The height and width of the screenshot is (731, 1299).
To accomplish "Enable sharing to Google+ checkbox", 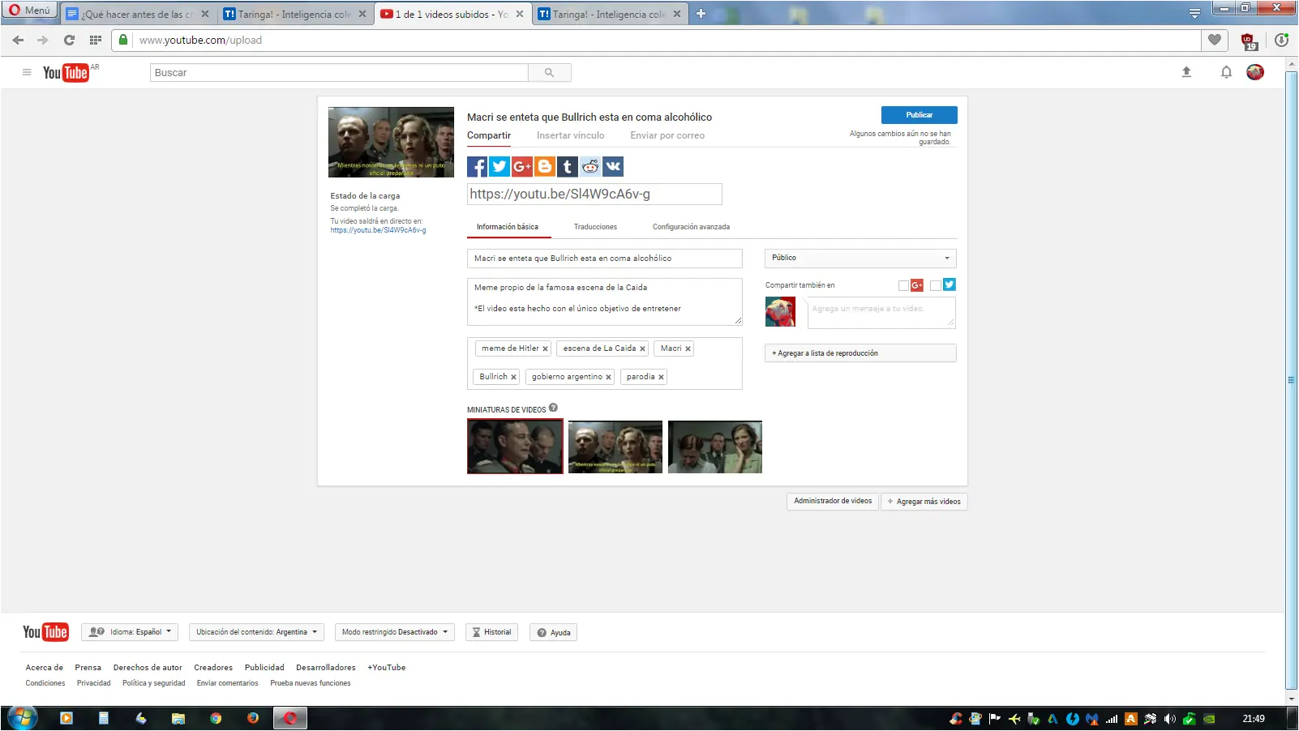I will point(903,285).
